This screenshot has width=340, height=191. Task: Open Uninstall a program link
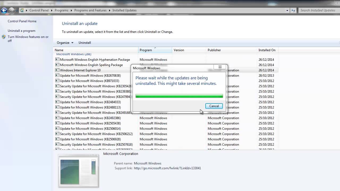[22, 31]
